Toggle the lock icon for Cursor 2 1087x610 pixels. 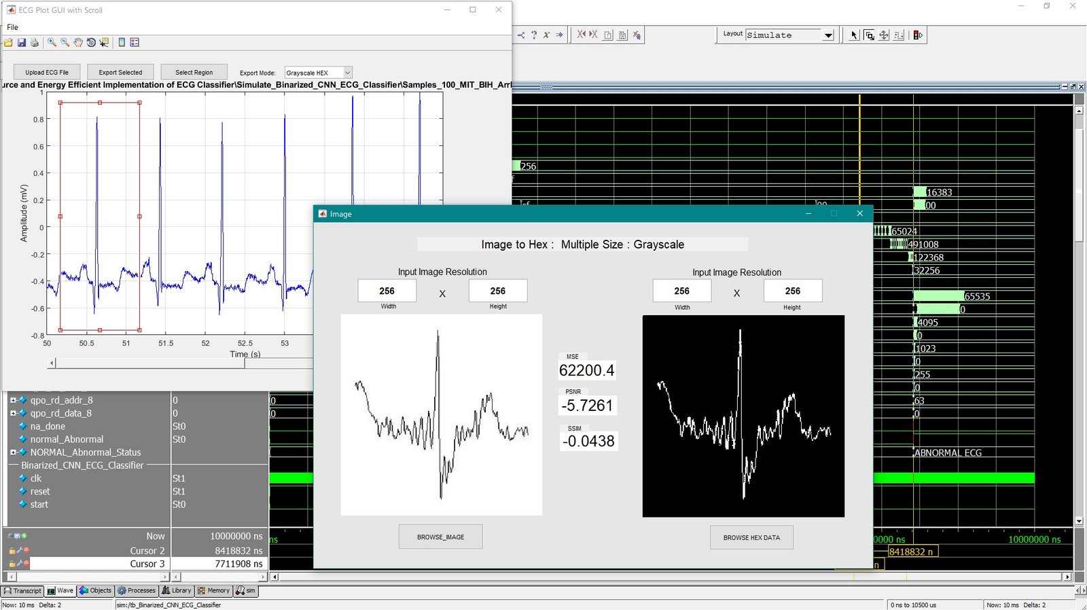pos(12,551)
